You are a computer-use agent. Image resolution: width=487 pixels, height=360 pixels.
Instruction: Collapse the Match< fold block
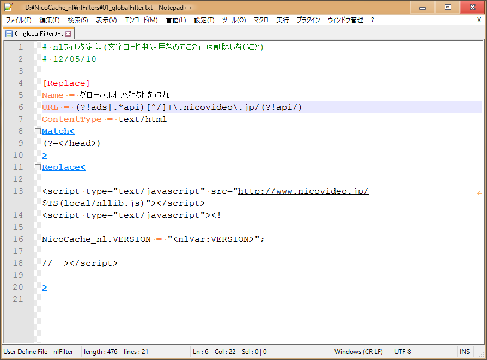tap(38, 131)
